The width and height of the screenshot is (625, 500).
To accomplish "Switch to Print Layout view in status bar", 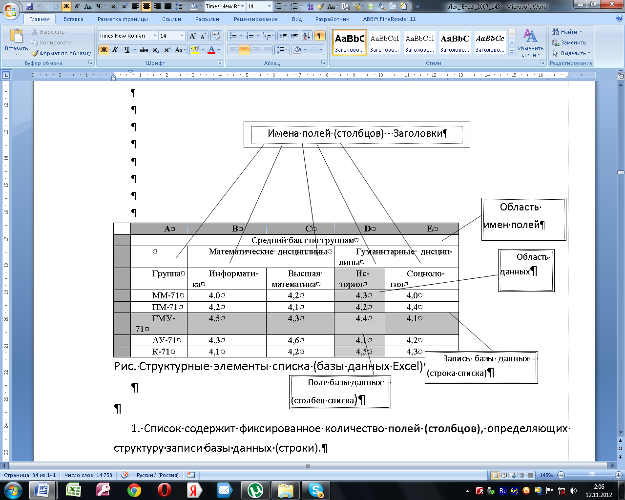I will [495, 475].
